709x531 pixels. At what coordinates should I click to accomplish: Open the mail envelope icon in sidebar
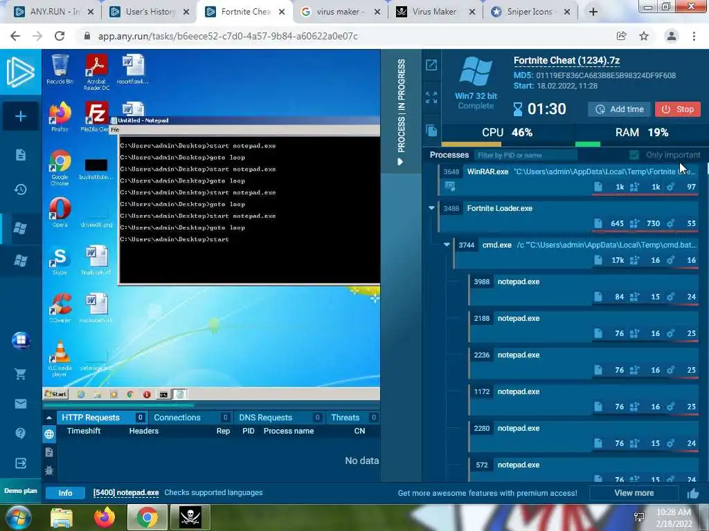[20, 404]
